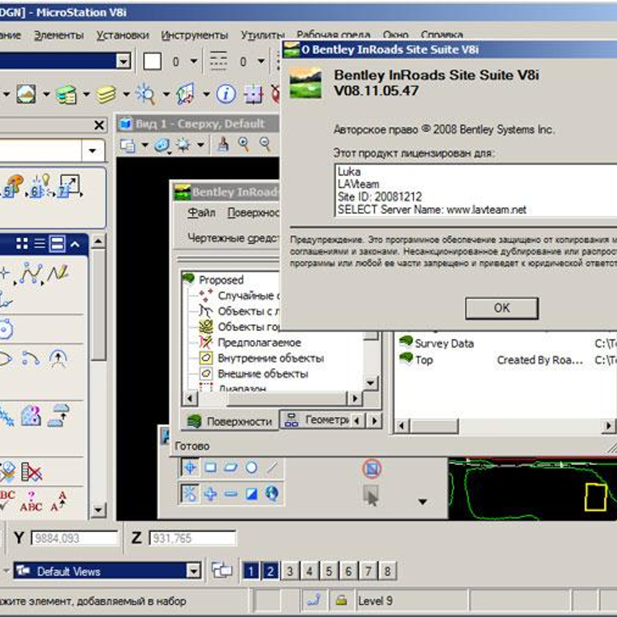Toggle view 4 button
This screenshot has height=617, width=617.
(309, 571)
